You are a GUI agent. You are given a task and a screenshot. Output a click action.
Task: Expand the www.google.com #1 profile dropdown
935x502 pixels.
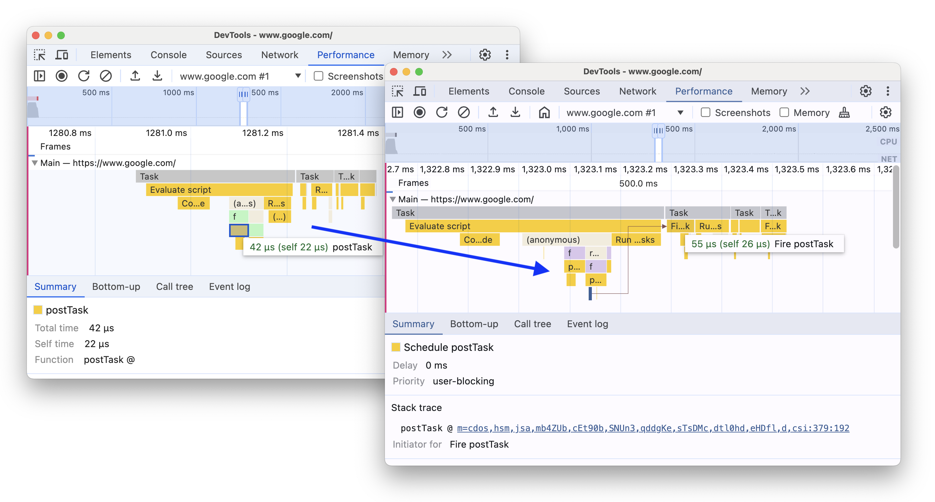(681, 112)
